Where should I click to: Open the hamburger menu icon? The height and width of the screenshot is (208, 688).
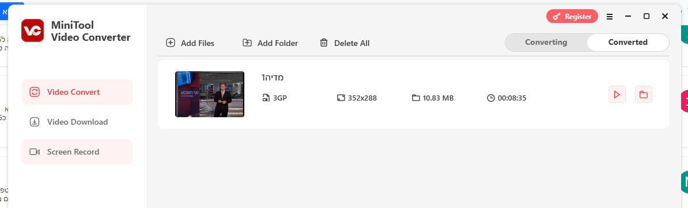(x=610, y=17)
